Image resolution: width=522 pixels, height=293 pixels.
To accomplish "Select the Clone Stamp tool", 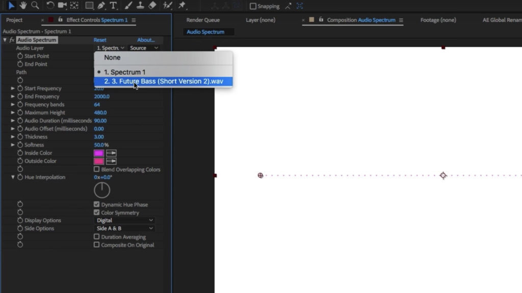I will tap(140, 5).
